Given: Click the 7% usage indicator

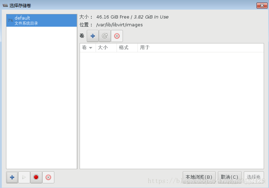Looking at the screenshot, I should point(10,20).
